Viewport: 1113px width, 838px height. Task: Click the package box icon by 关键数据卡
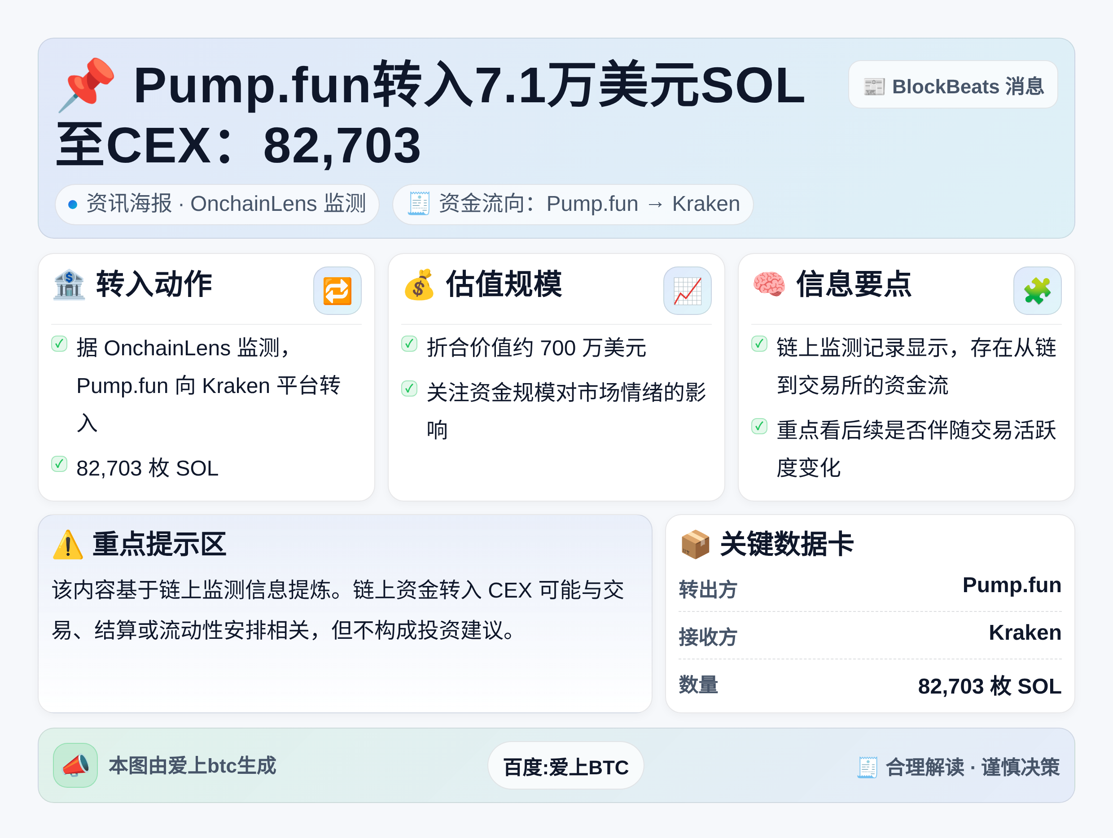(695, 545)
